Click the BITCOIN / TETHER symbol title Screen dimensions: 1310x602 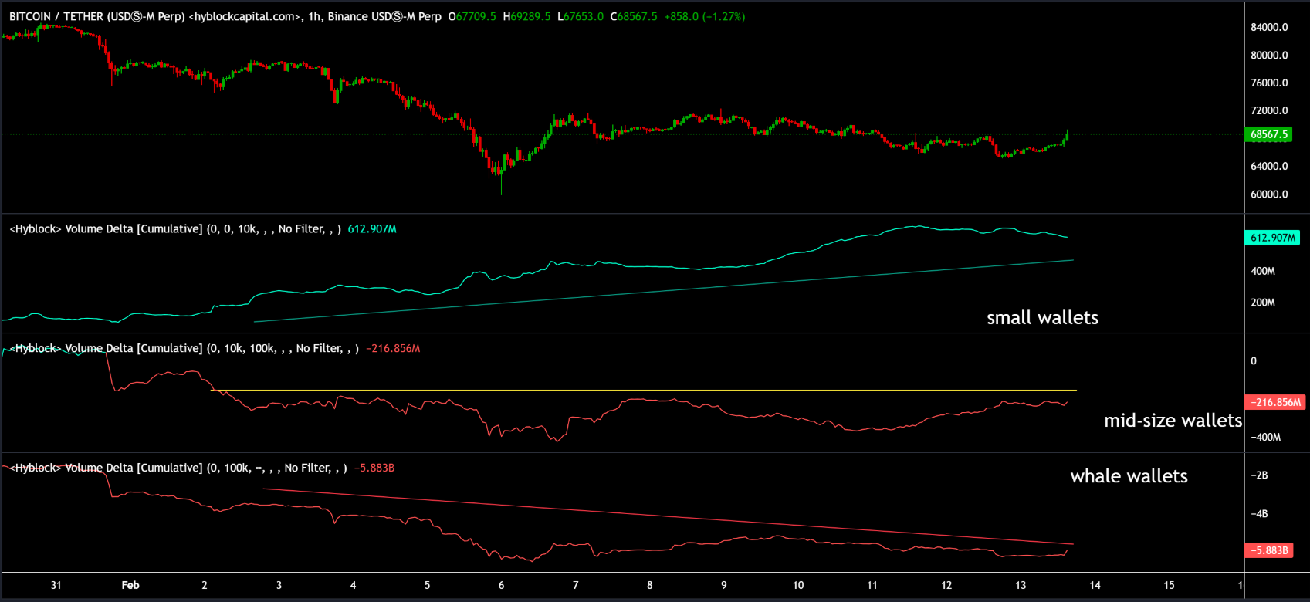coord(96,16)
